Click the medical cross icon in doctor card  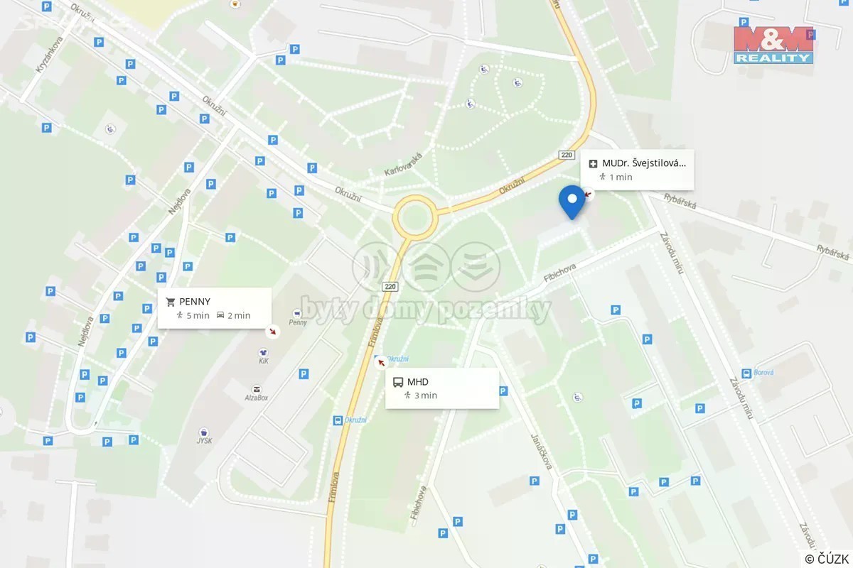coord(594,163)
